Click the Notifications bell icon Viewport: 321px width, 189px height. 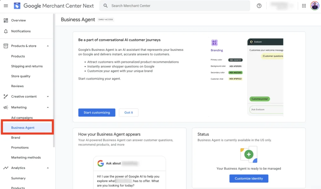point(6,31)
